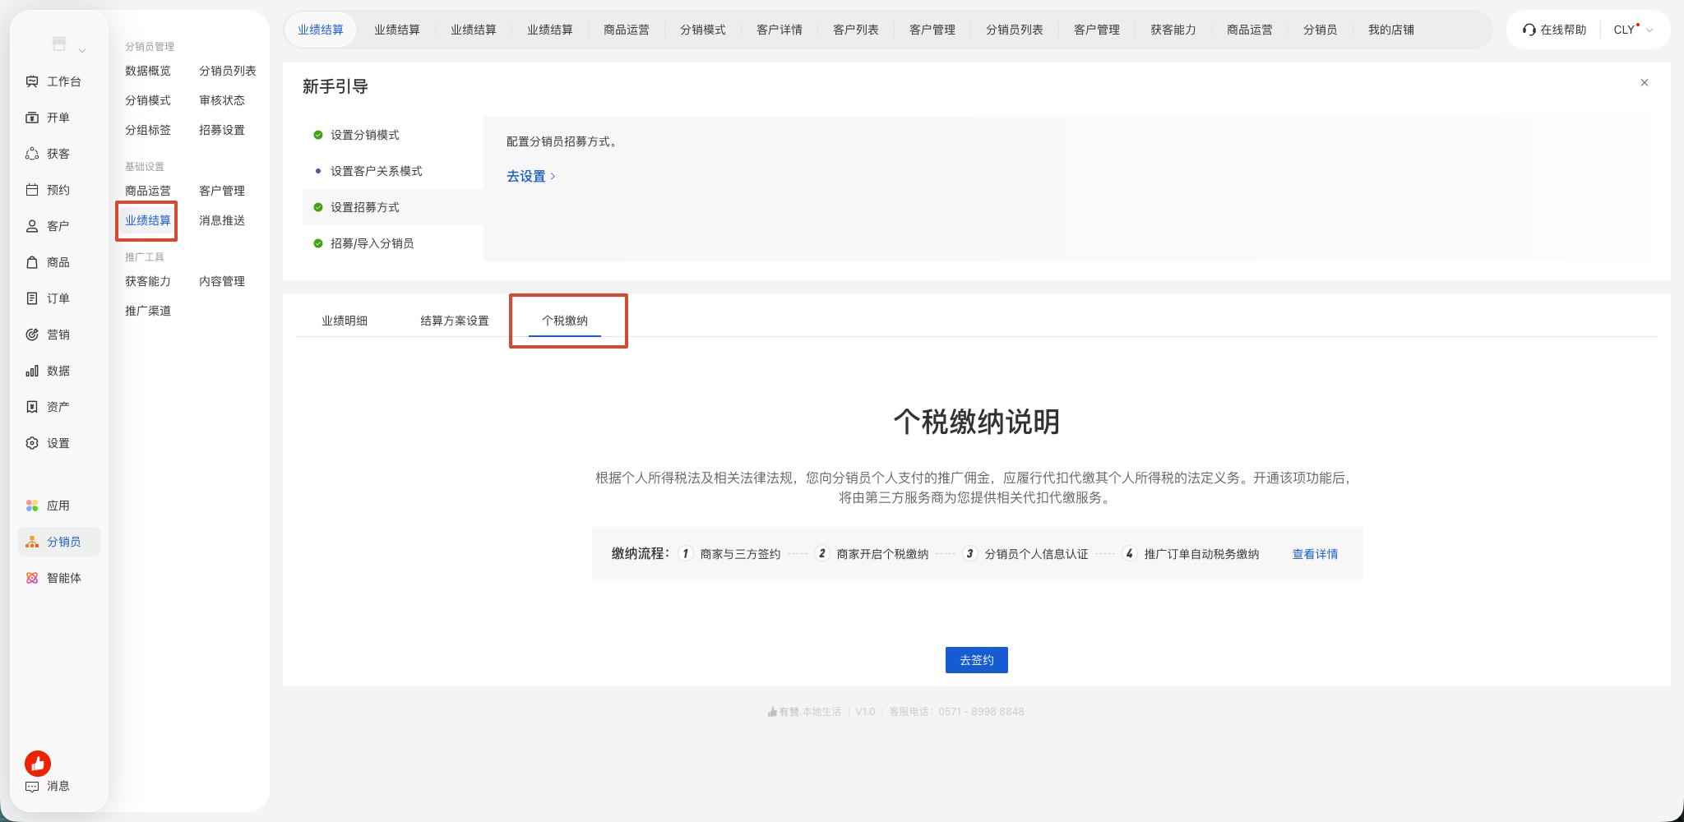Open the 设置 gear icon
This screenshot has height=822, width=1684.
[32, 443]
